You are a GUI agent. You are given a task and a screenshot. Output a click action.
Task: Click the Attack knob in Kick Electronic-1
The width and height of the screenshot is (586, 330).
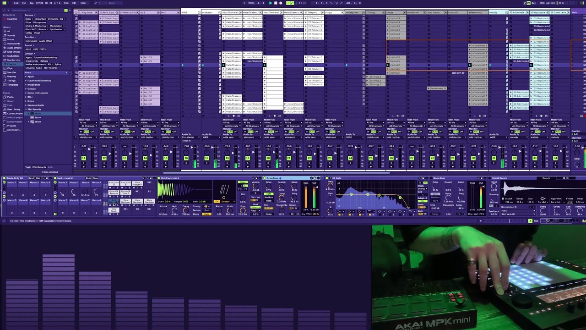[163, 210]
